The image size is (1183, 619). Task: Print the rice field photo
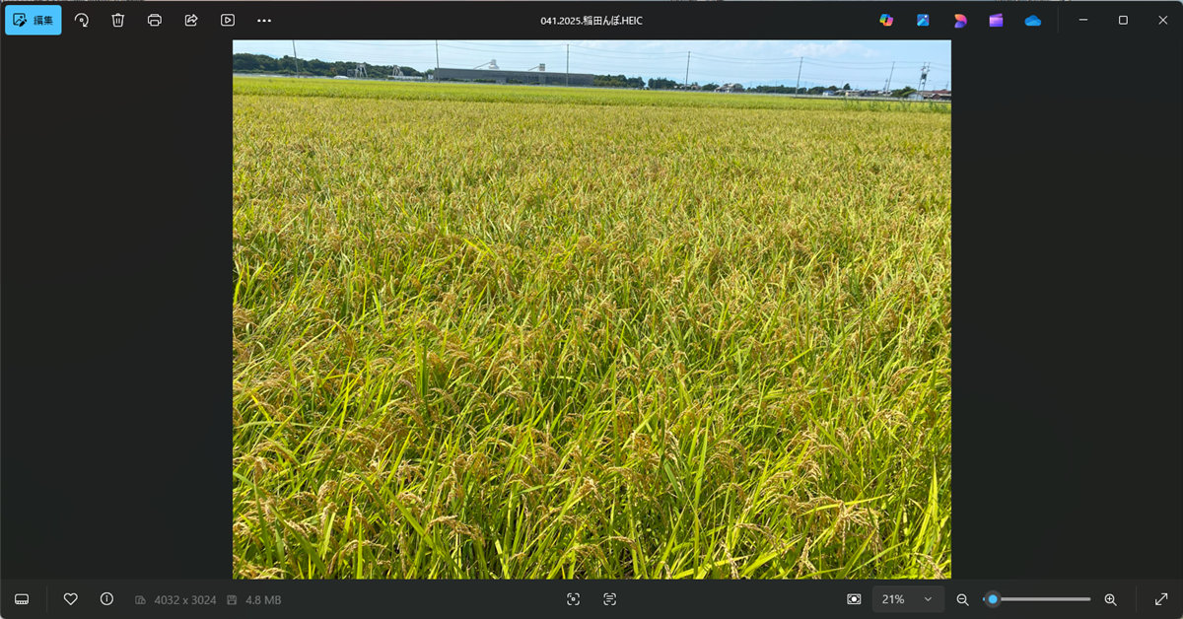tap(155, 20)
